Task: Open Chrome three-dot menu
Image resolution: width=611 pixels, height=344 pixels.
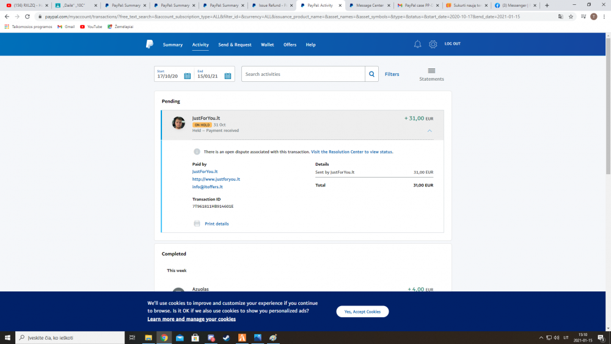Action: point(604,16)
